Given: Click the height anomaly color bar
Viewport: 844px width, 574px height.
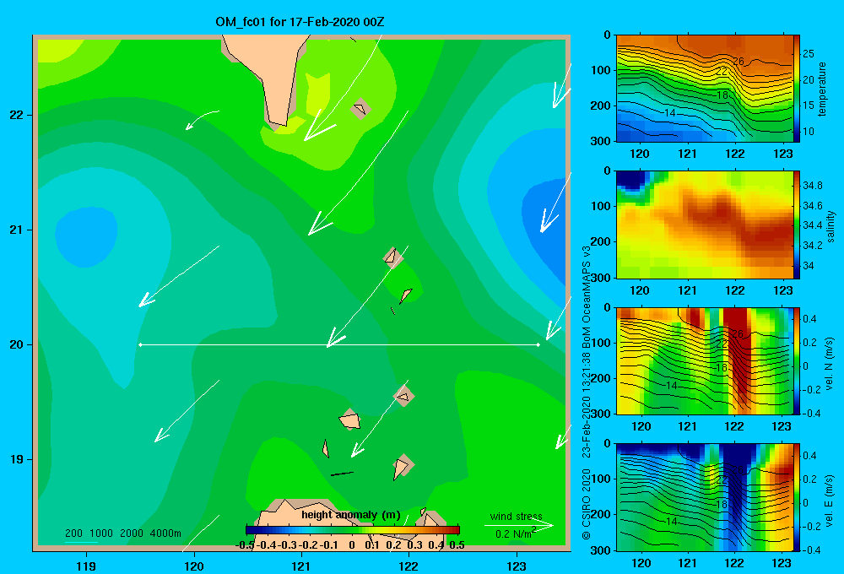Looking at the screenshot, I should coord(353,530).
